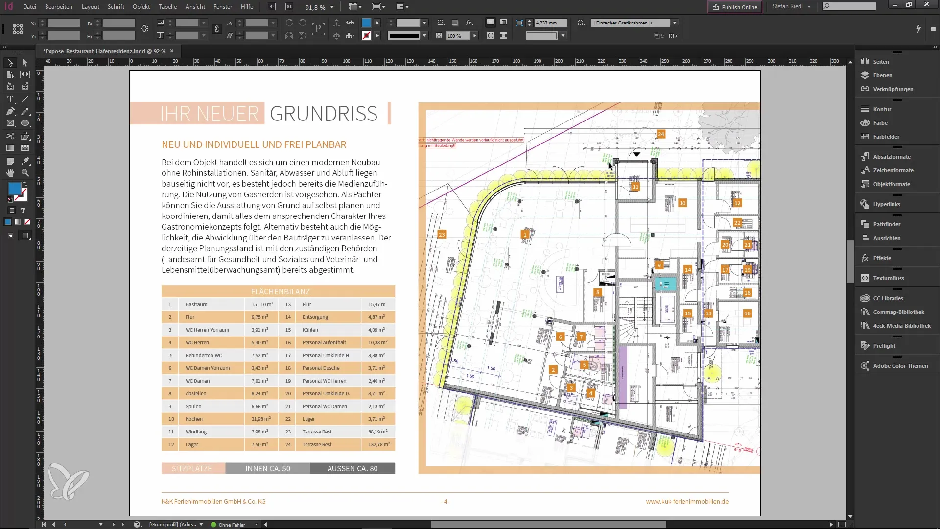Enable Apply Color mode button
Image resolution: width=940 pixels, height=529 pixels.
(8, 222)
